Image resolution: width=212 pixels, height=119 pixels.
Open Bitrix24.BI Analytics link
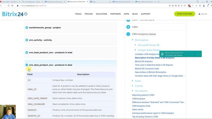coord(144,61)
